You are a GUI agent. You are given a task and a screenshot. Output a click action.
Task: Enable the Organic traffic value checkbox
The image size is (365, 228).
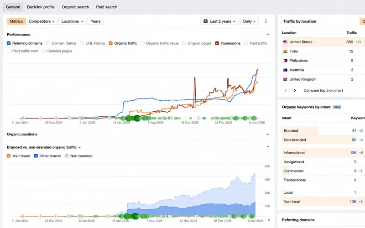click(x=142, y=43)
